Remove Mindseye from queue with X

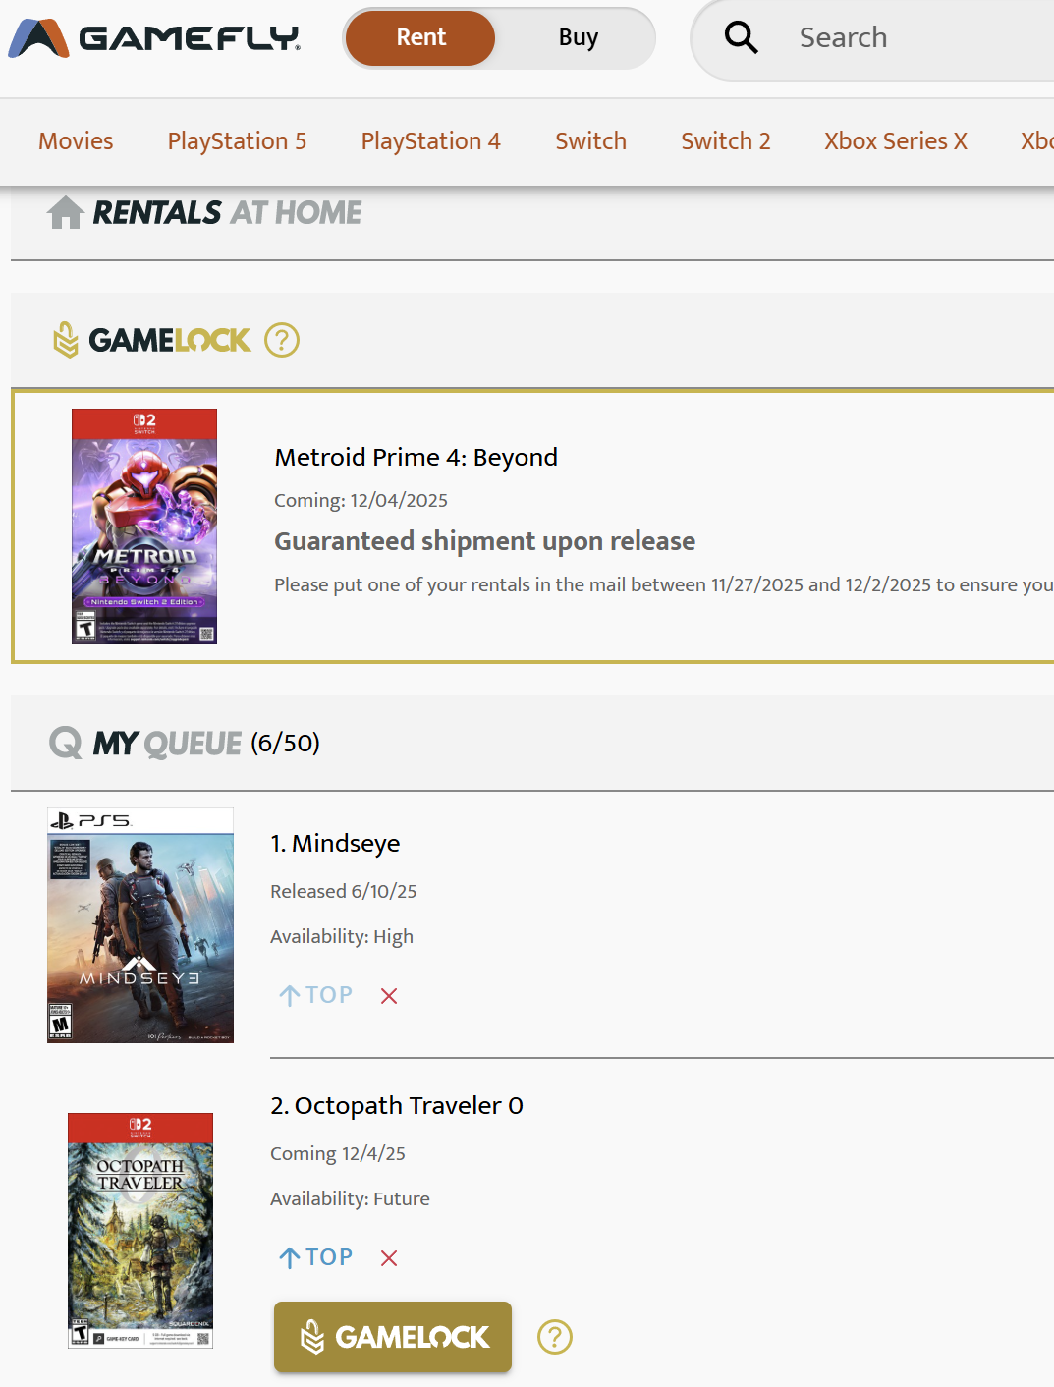point(389,996)
